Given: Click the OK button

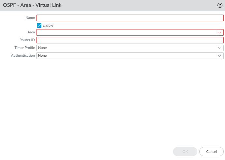Looking at the screenshot, I should coord(185,152).
